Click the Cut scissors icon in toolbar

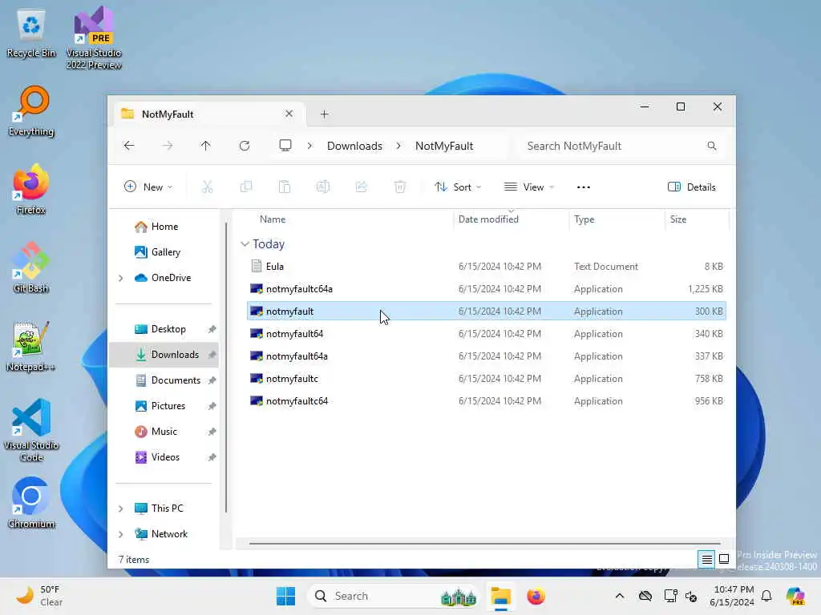coord(208,187)
